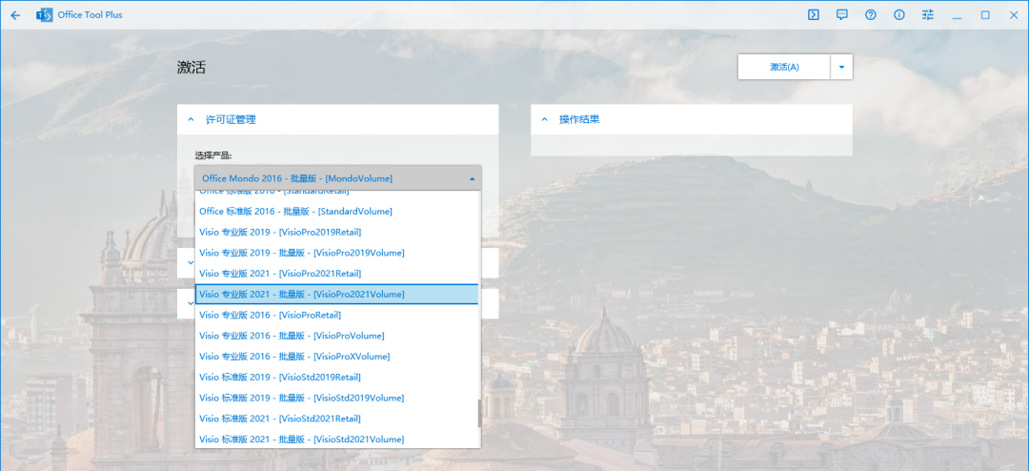The height and width of the screenshot is (471, 1029).
Task: Expand the third collapsed section chevron
Action: [191, 303]
